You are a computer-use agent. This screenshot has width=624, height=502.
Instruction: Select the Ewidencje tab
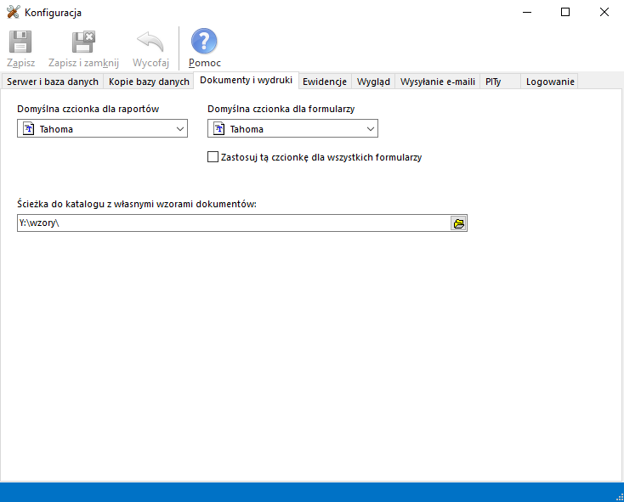click(x=324, y=82)
